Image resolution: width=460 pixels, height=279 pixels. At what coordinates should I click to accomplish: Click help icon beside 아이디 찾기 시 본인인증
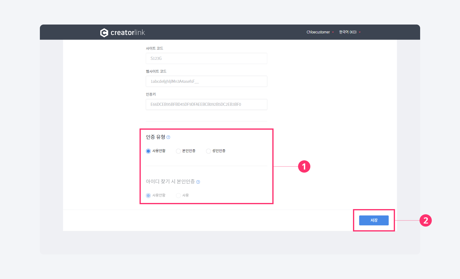(198, 182)
